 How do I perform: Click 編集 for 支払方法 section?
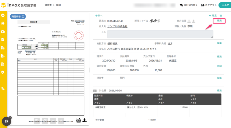click(219, 43)
